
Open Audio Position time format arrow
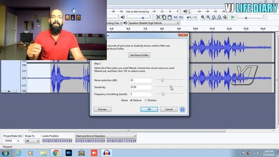[x=71, y=141]
